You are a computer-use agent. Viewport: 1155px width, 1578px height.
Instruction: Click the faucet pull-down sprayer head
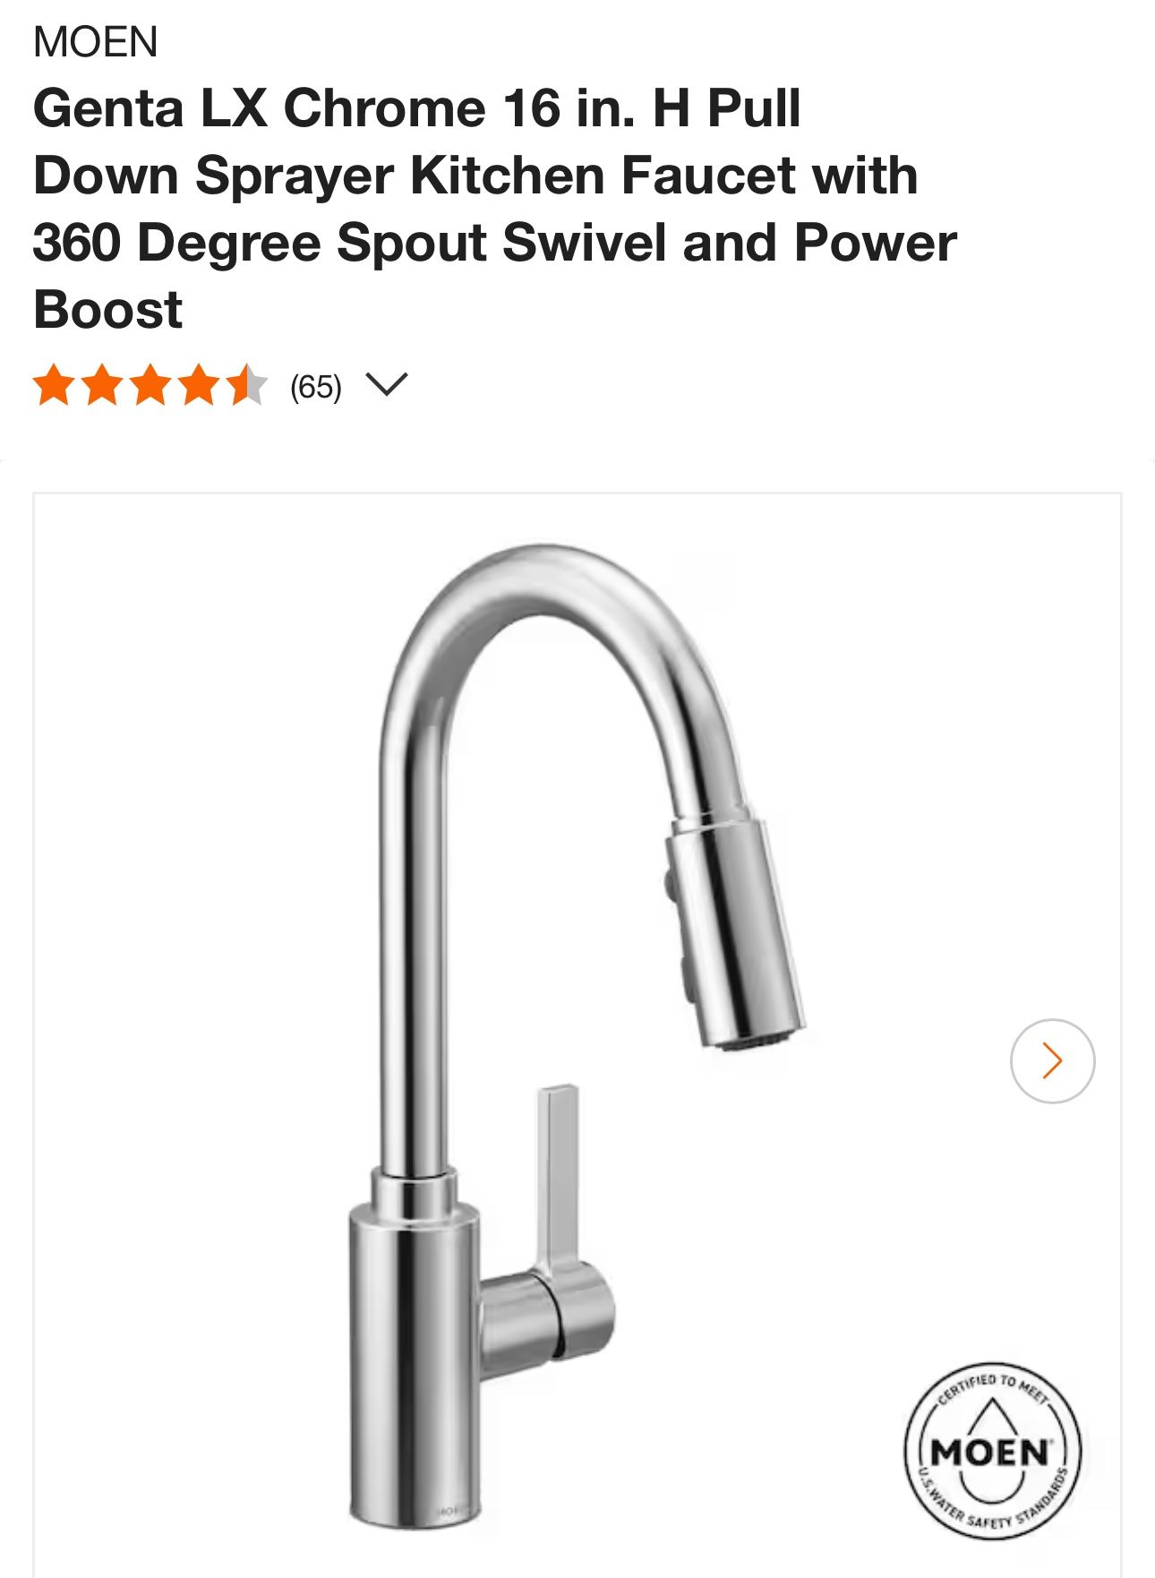pyautogui.click(x=734, y=933)
